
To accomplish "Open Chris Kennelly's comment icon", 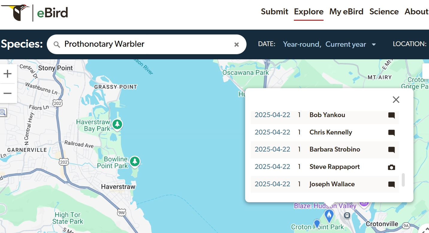I will pyautogui.click(x=391, y=133).
